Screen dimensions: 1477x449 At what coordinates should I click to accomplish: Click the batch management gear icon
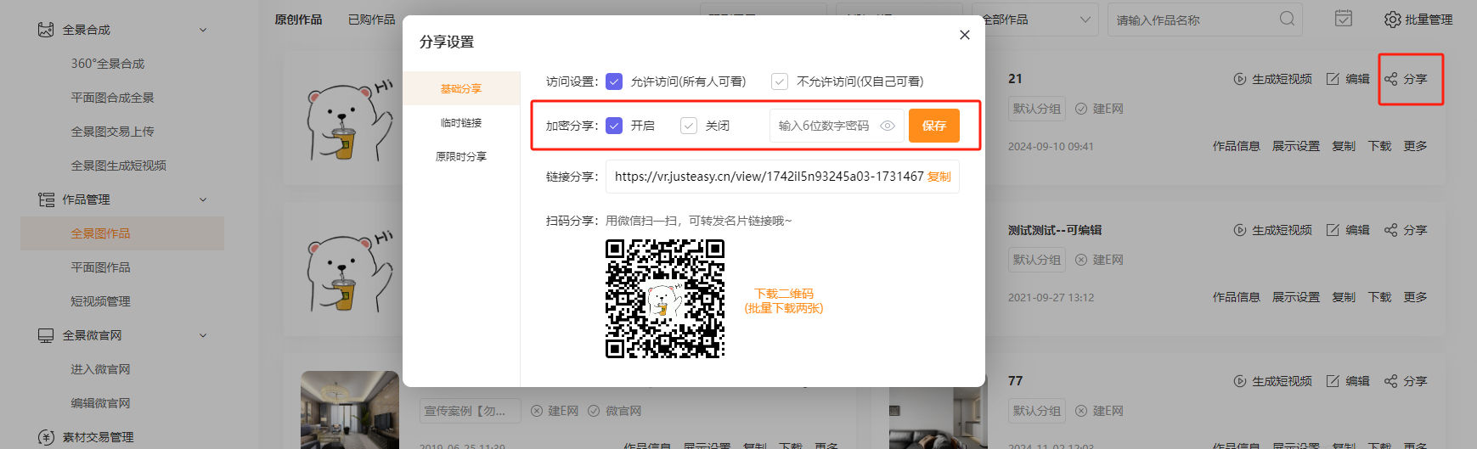[1392, 20]
